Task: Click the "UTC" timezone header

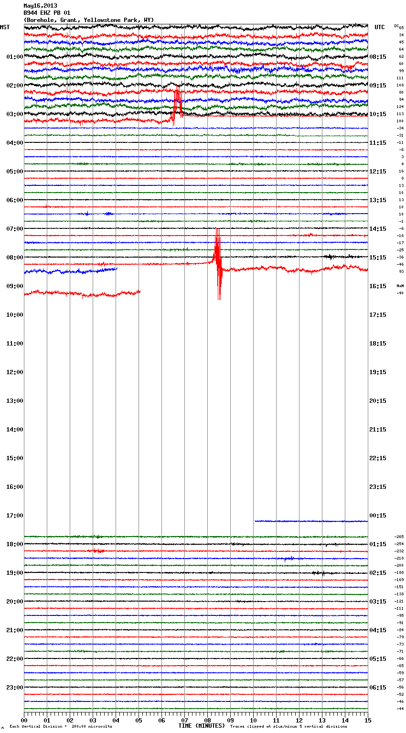Action: click(x=379, y=27)
